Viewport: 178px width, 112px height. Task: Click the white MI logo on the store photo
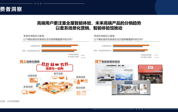point(151,68)
